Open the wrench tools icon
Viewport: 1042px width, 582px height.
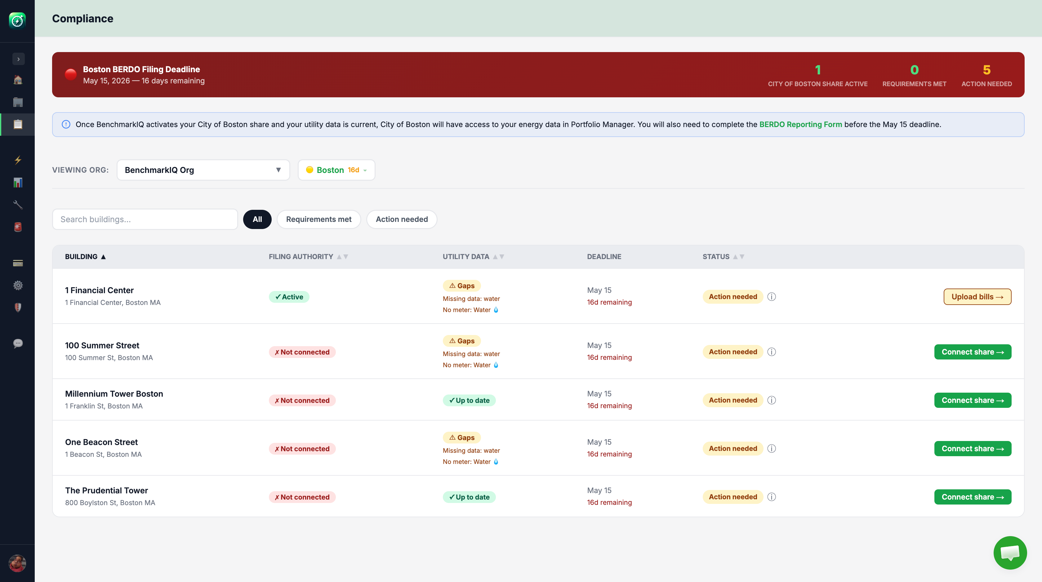coord(18,205)
